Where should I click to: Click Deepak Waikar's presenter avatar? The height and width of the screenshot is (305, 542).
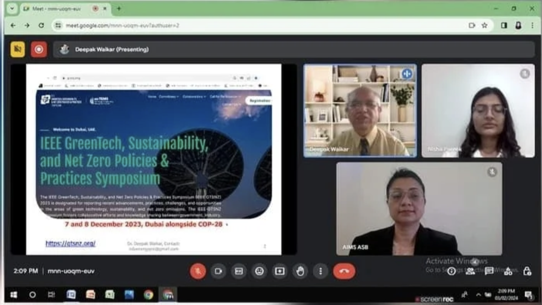64,49
